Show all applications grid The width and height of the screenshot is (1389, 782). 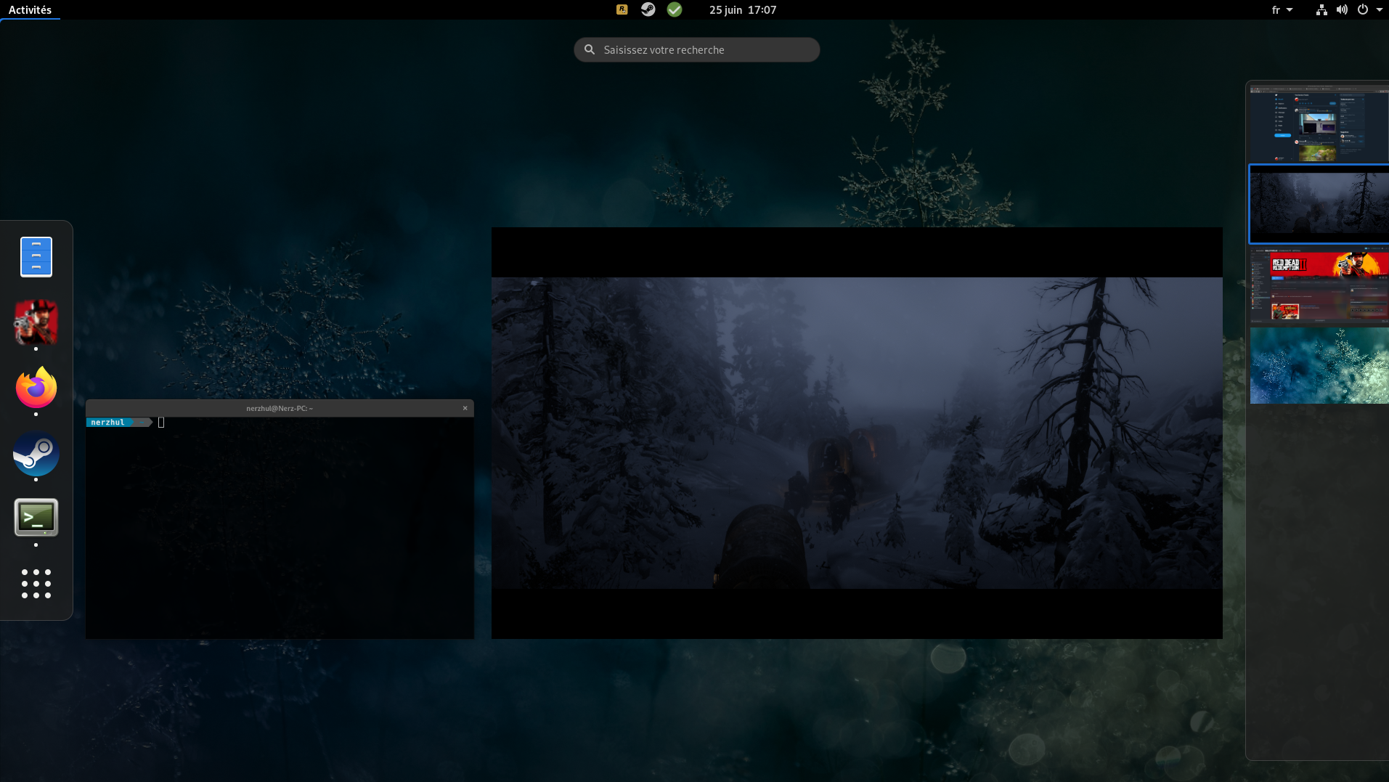pos(36,584)
